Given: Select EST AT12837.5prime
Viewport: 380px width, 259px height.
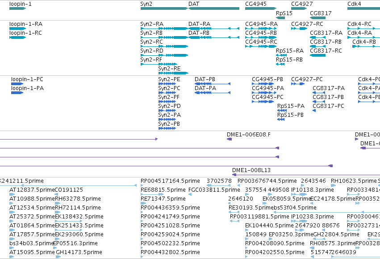Looking at the screenshot, I should [12, 194].
